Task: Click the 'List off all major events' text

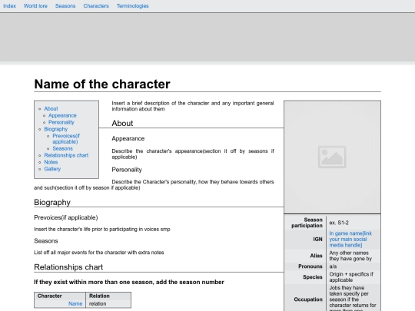Action: [98, 253]
